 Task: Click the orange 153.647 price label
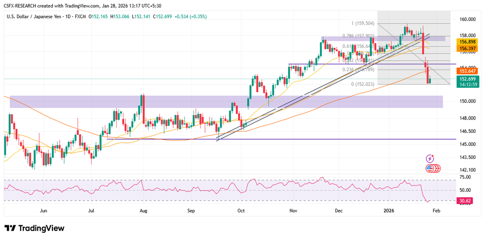click(x=468, y=71)
